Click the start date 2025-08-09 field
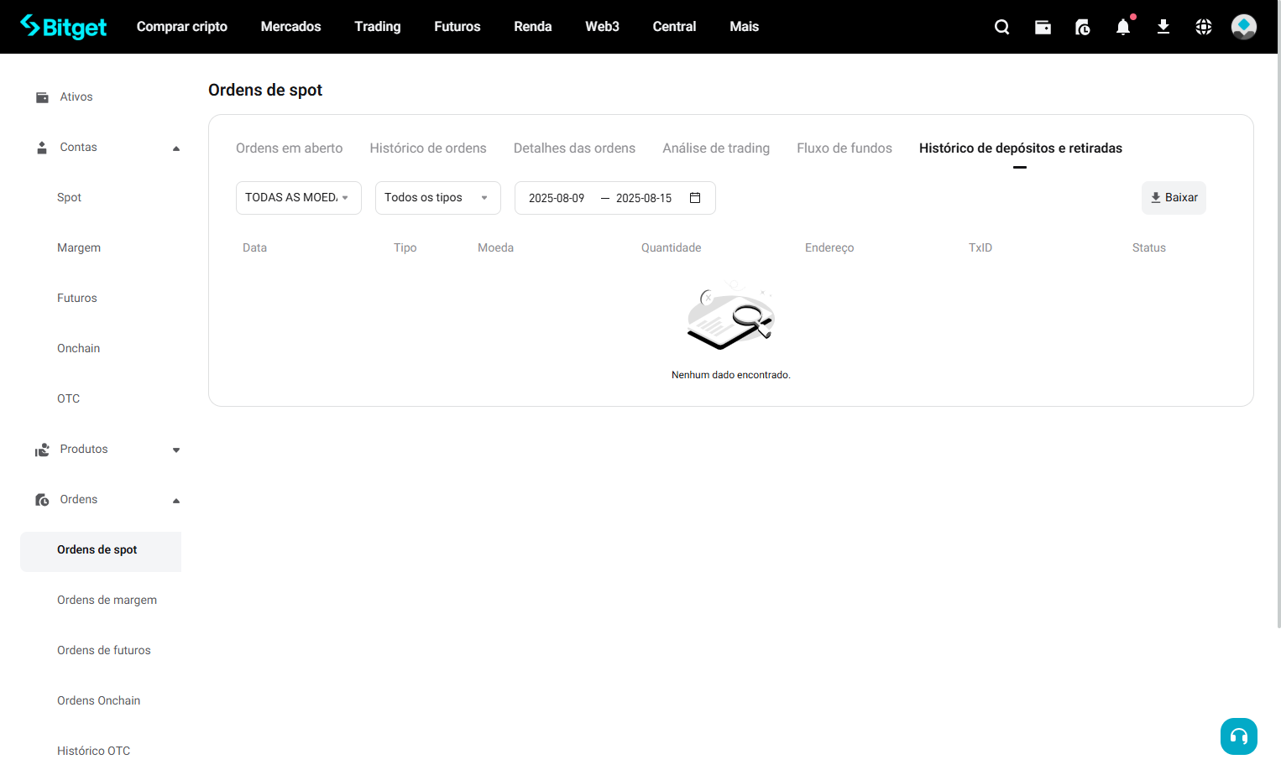This screenshot has width=1281, height=775. pyautogui.click(x=557, y=199)
